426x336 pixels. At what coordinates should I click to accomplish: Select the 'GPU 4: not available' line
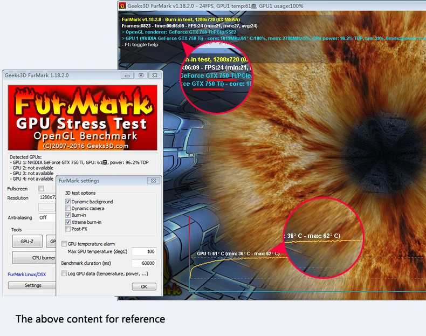click(x=31, y=179)
